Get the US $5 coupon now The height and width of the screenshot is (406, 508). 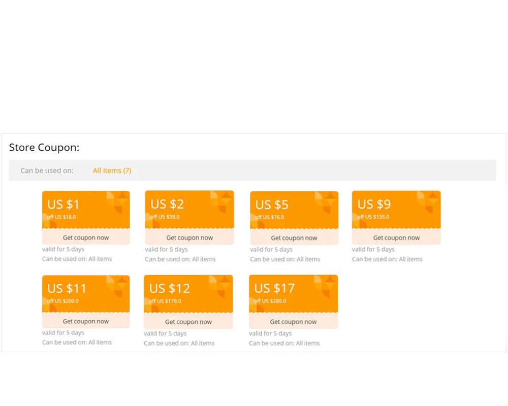(294, 238)
